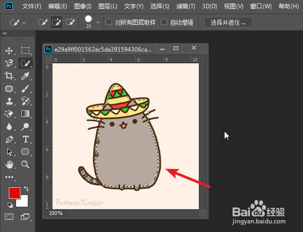303x232 pixels.
Task: Select the Crop tool
Action: pos(9,76)
